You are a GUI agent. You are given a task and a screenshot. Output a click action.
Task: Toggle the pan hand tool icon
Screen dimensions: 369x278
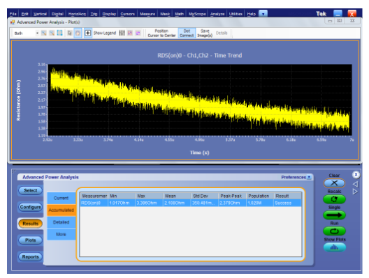pos(78,33)
